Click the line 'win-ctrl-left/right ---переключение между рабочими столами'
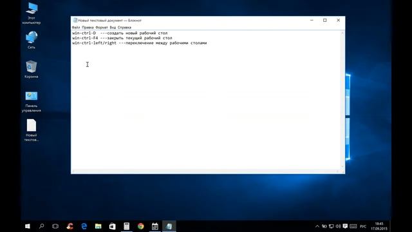Screen dimensions: 412x232 coord(140,43)
